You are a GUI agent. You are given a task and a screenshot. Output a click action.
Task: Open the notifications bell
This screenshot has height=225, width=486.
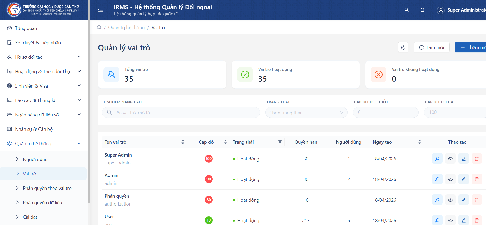pos(422,10)
